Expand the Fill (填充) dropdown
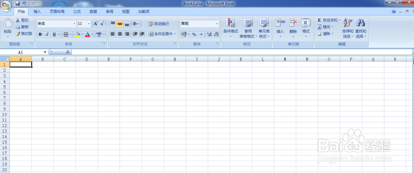The height and width of the screenshot is (173, 414). click(x=332, y=27)
